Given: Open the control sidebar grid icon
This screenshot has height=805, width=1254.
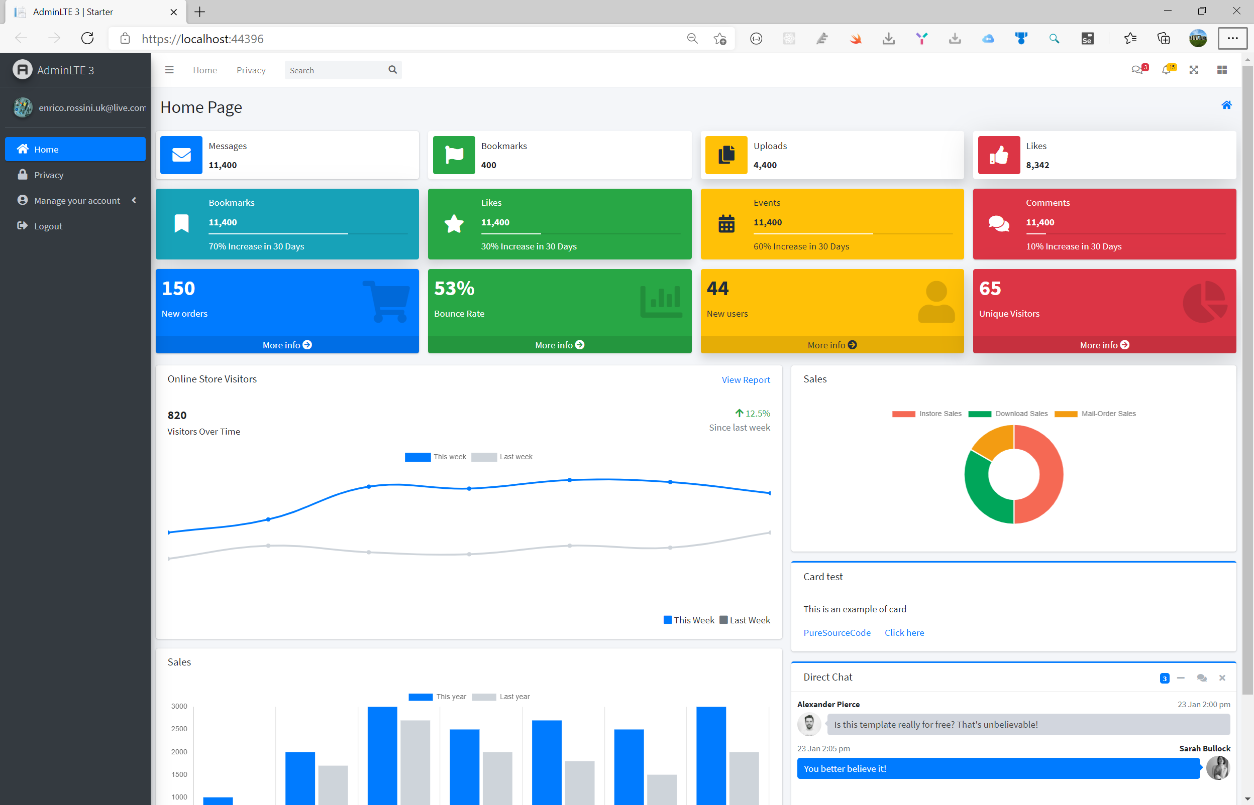Looking at the screenshot, I should pyautogui.click(x=1221, y=70).
